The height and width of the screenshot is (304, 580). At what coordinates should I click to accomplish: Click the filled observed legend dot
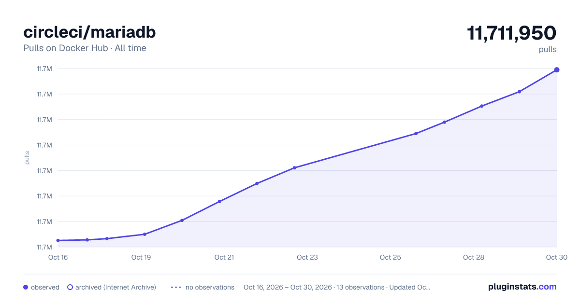pyautogui.click(x=26, y=287)
